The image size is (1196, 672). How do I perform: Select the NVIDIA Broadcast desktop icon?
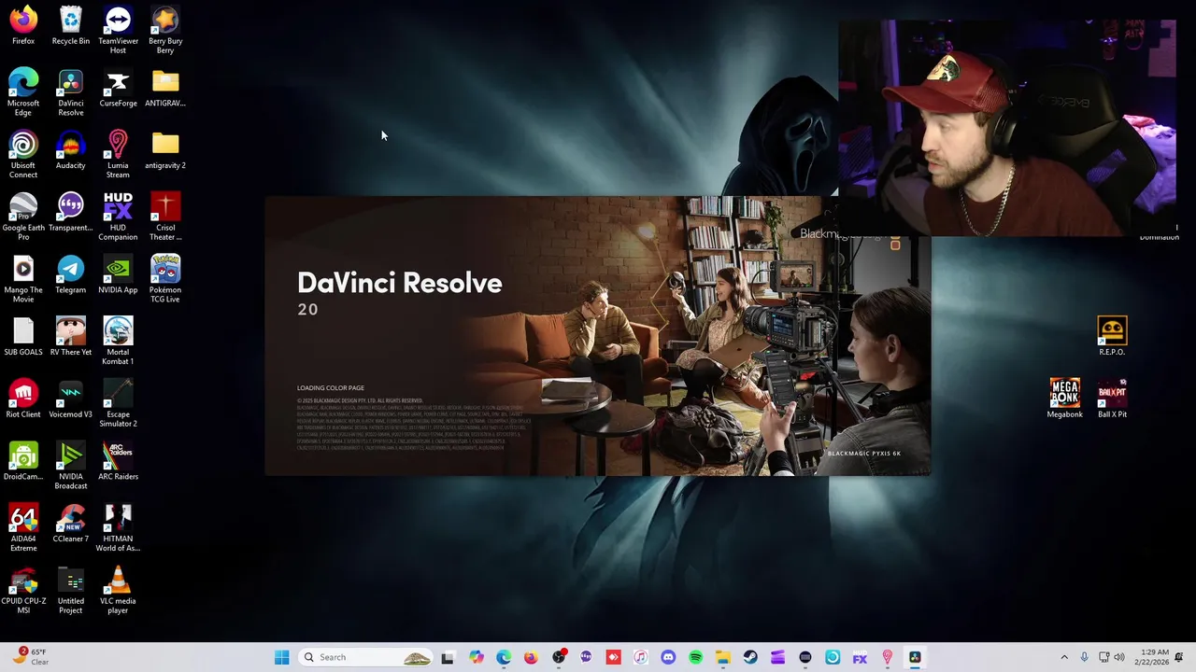coord(71,467)
